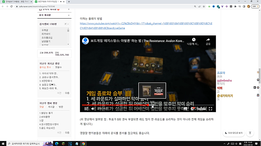The image size is (261, 146).
Task: Click chat user ggbebeaha name
Action: 224,80
